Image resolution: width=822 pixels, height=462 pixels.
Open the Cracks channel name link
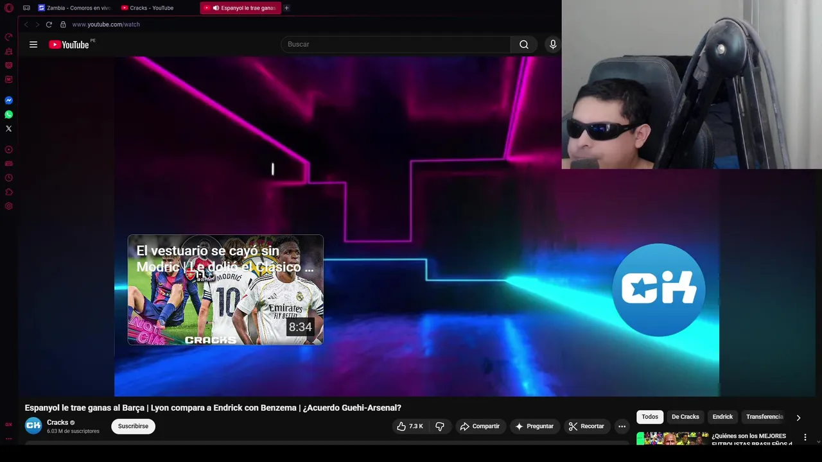pyautogui.click(x=57, y=422)
